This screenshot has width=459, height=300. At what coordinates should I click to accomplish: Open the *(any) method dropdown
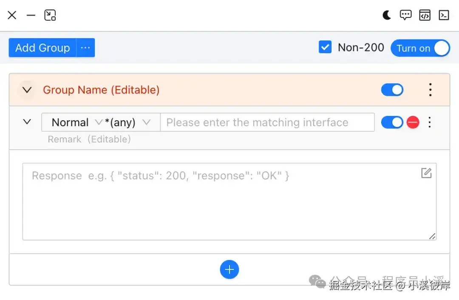[127, 122]
